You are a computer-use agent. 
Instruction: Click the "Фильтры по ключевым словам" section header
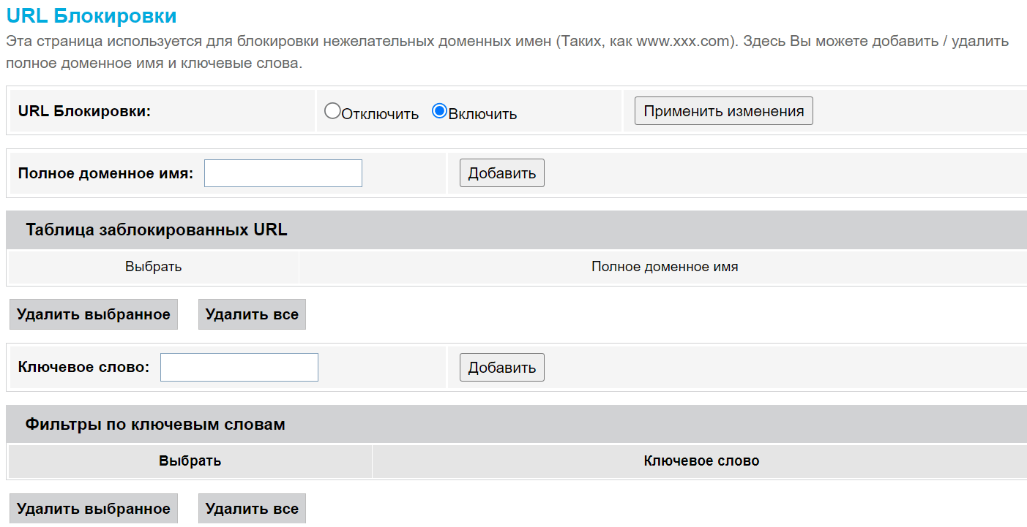click(x=155, y=424)
